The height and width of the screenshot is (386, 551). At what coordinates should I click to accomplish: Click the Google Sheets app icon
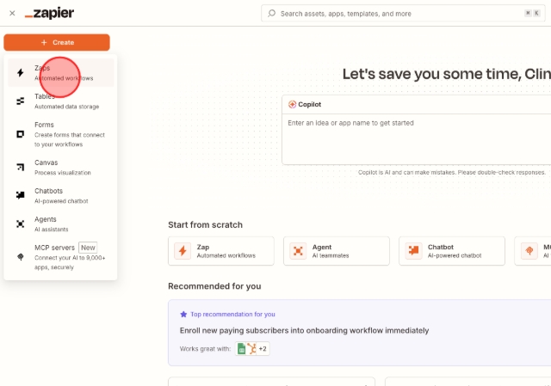pyautogui.click(x=241, y=349)
